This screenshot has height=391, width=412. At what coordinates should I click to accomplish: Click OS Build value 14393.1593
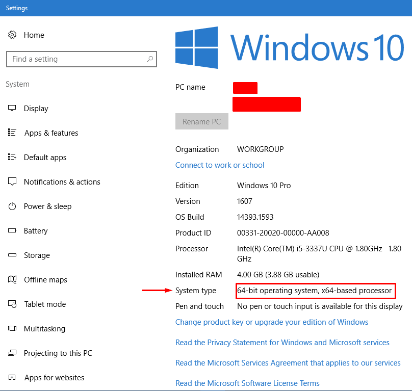tap(255, 217)
